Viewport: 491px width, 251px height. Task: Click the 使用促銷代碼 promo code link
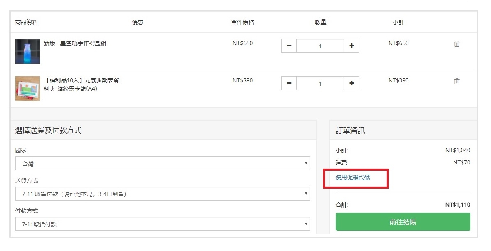353,177
